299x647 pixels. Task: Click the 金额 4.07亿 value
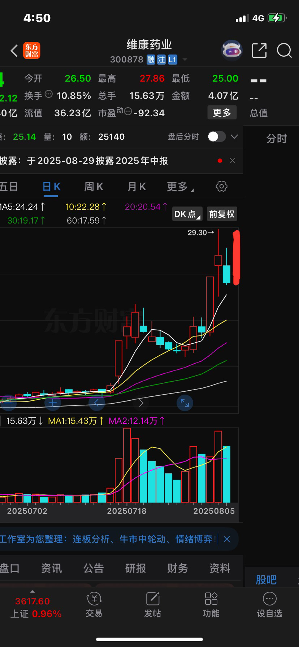pyautogui.click(x=223, y=96)
